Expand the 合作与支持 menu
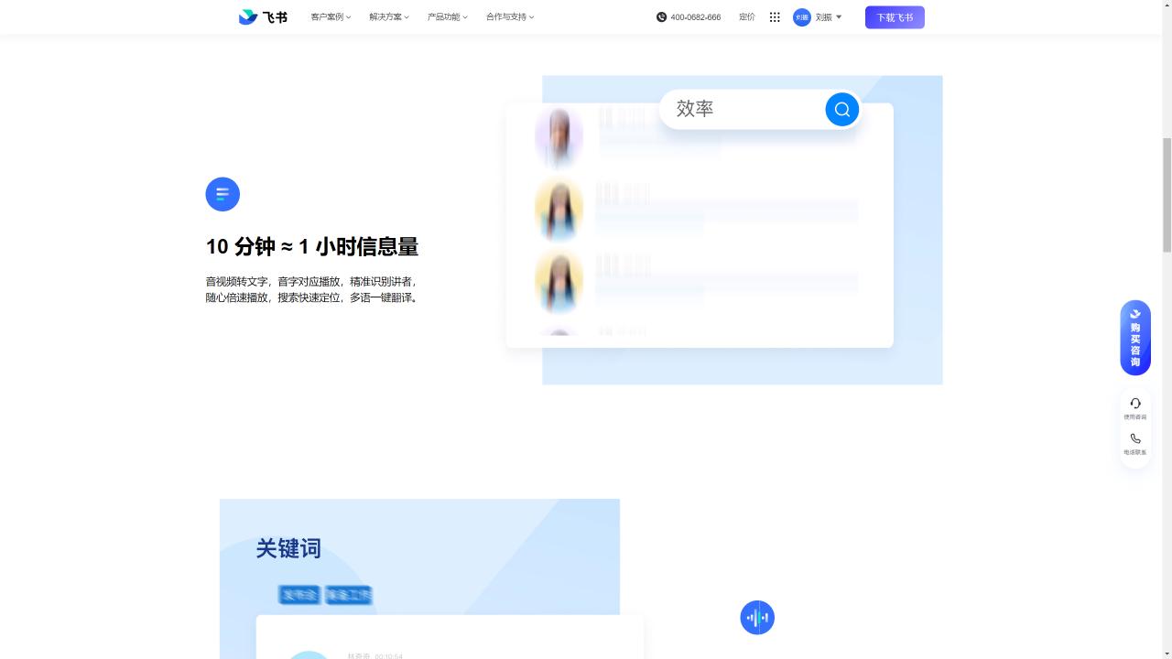1172x659 pixels. (510, 16)
